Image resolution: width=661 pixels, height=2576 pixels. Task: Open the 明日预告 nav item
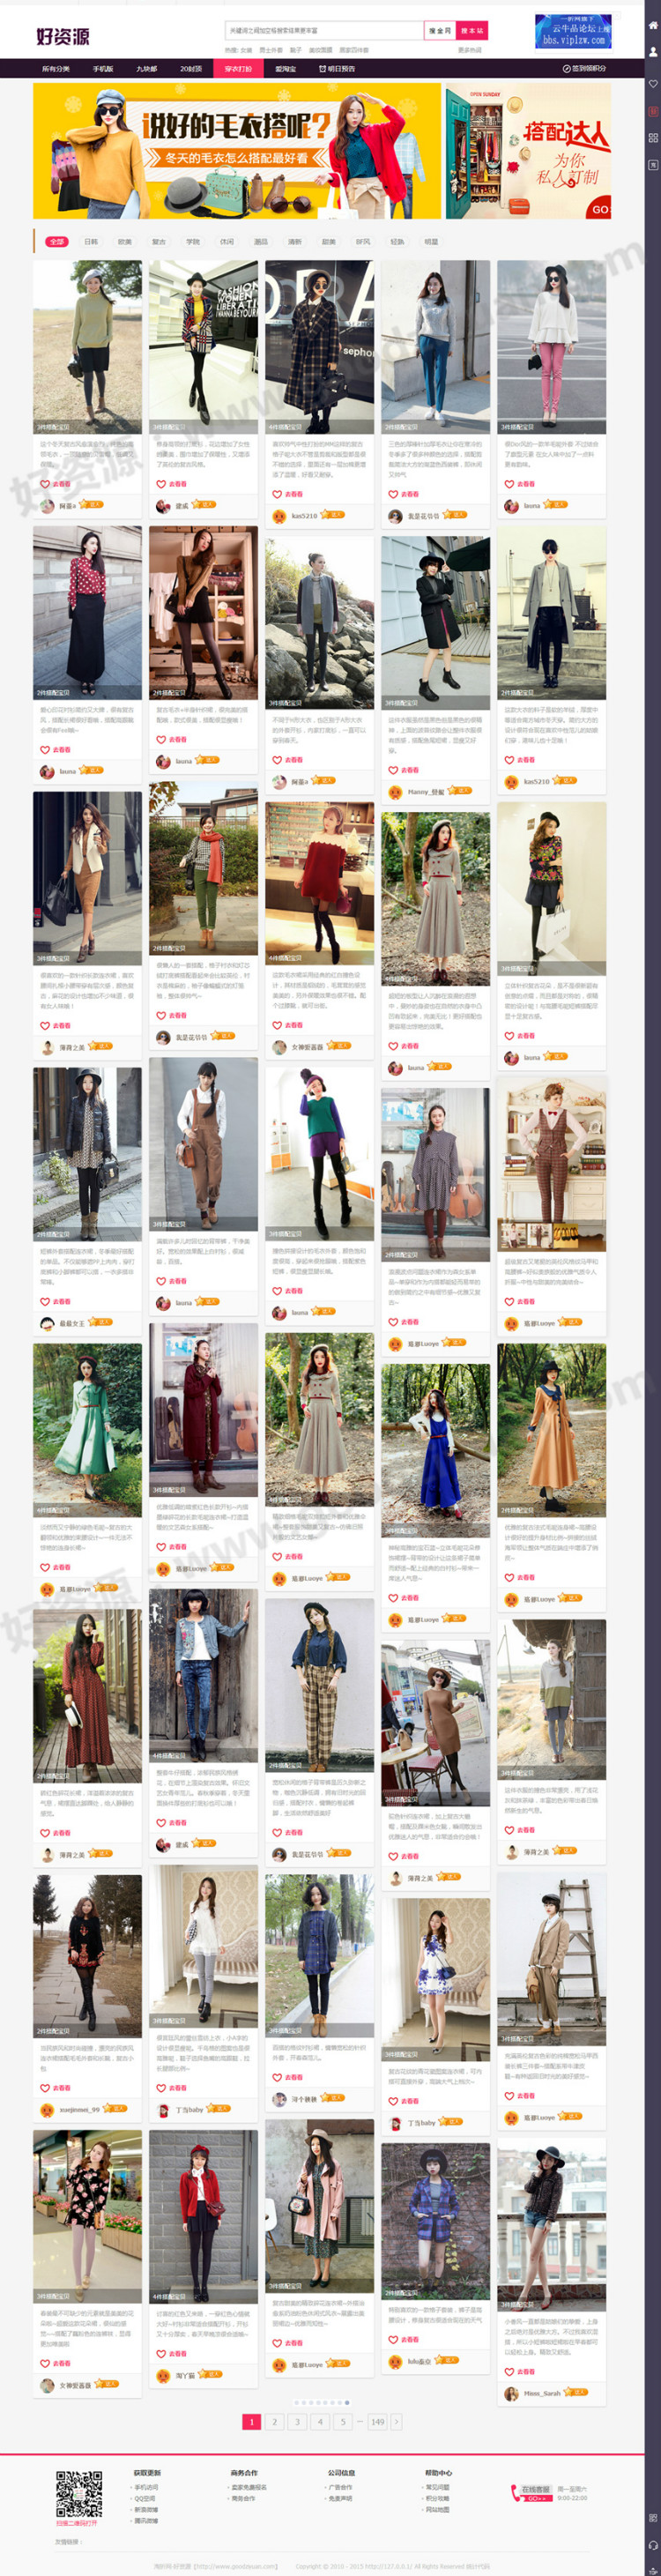[x=337, y=69]
